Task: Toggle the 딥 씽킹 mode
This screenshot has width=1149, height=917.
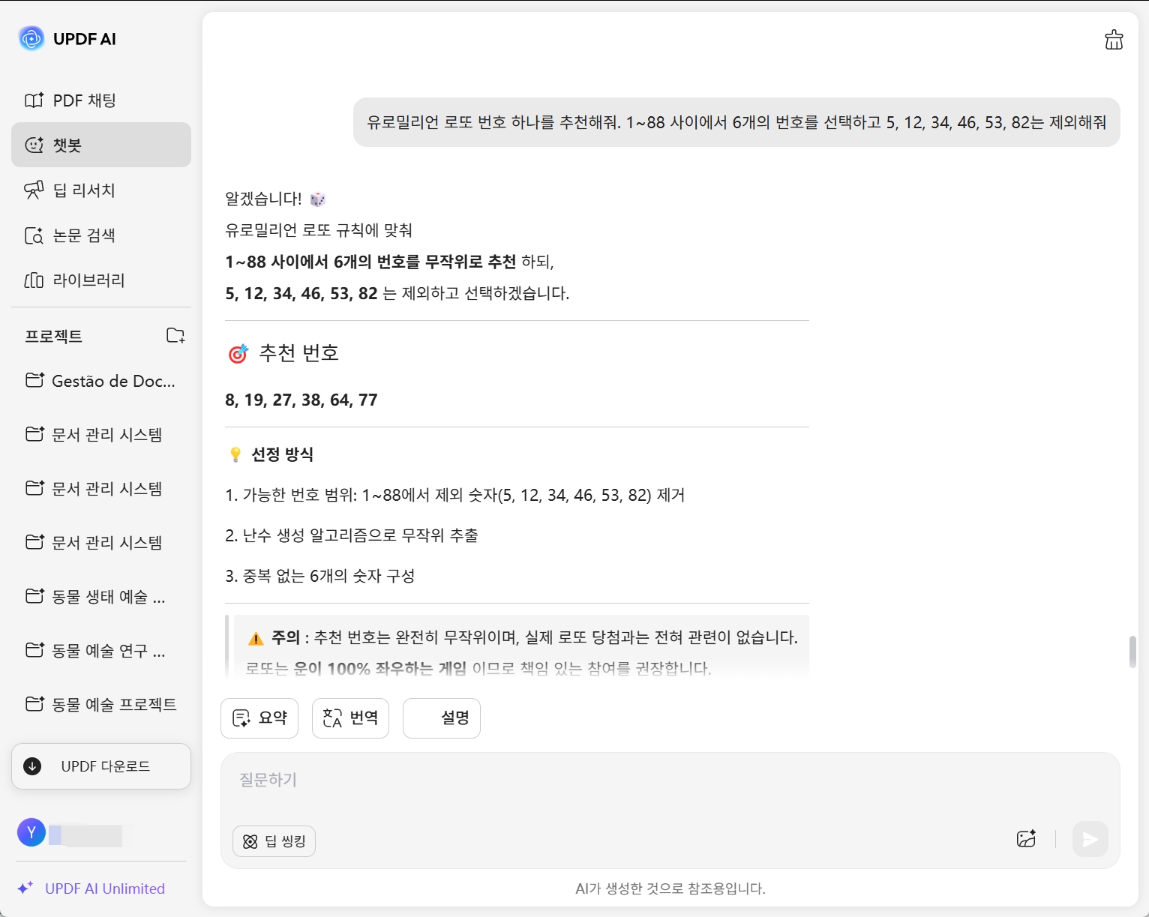Action: [x=274, y=841]
